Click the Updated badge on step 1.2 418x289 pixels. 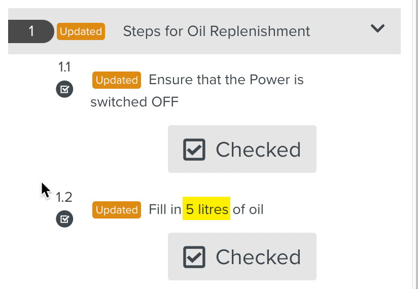(x=117, y=210)
